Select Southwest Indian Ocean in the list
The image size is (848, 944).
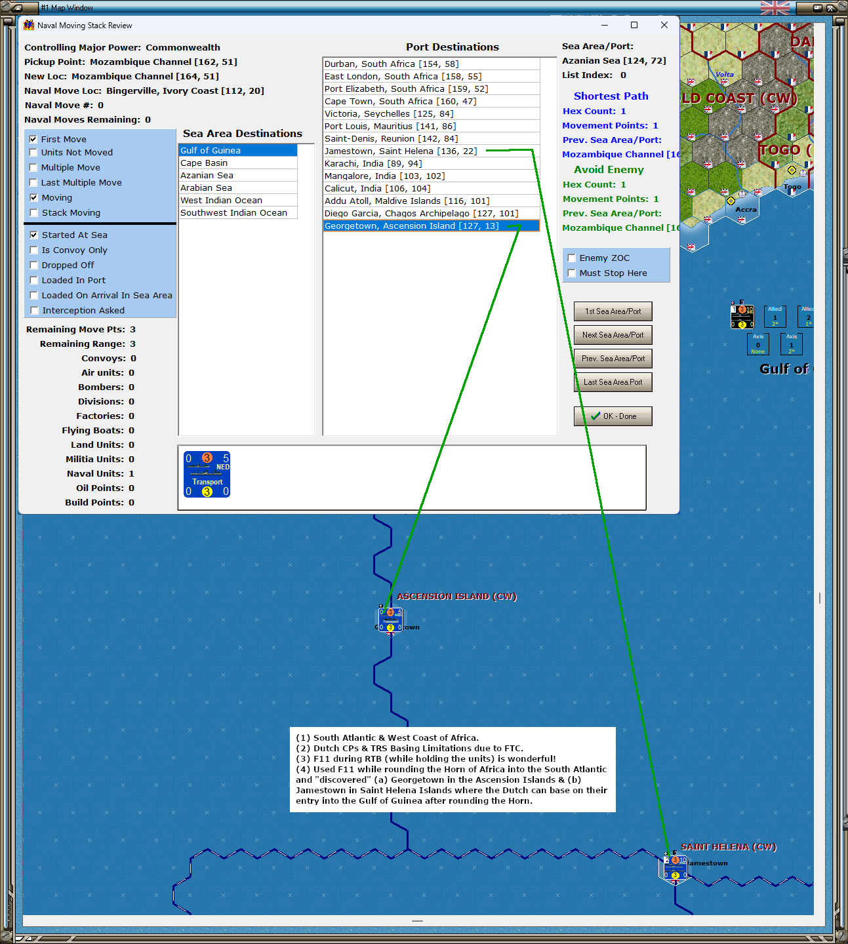(238, 212)
